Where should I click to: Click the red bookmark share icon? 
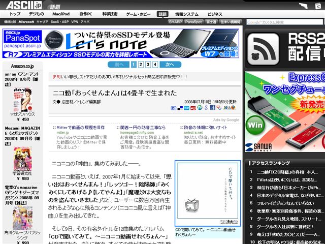click(193, 108)
